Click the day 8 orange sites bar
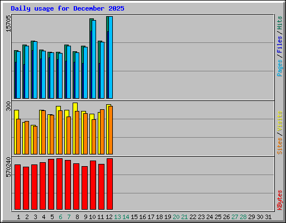 (x=77, y=133)
